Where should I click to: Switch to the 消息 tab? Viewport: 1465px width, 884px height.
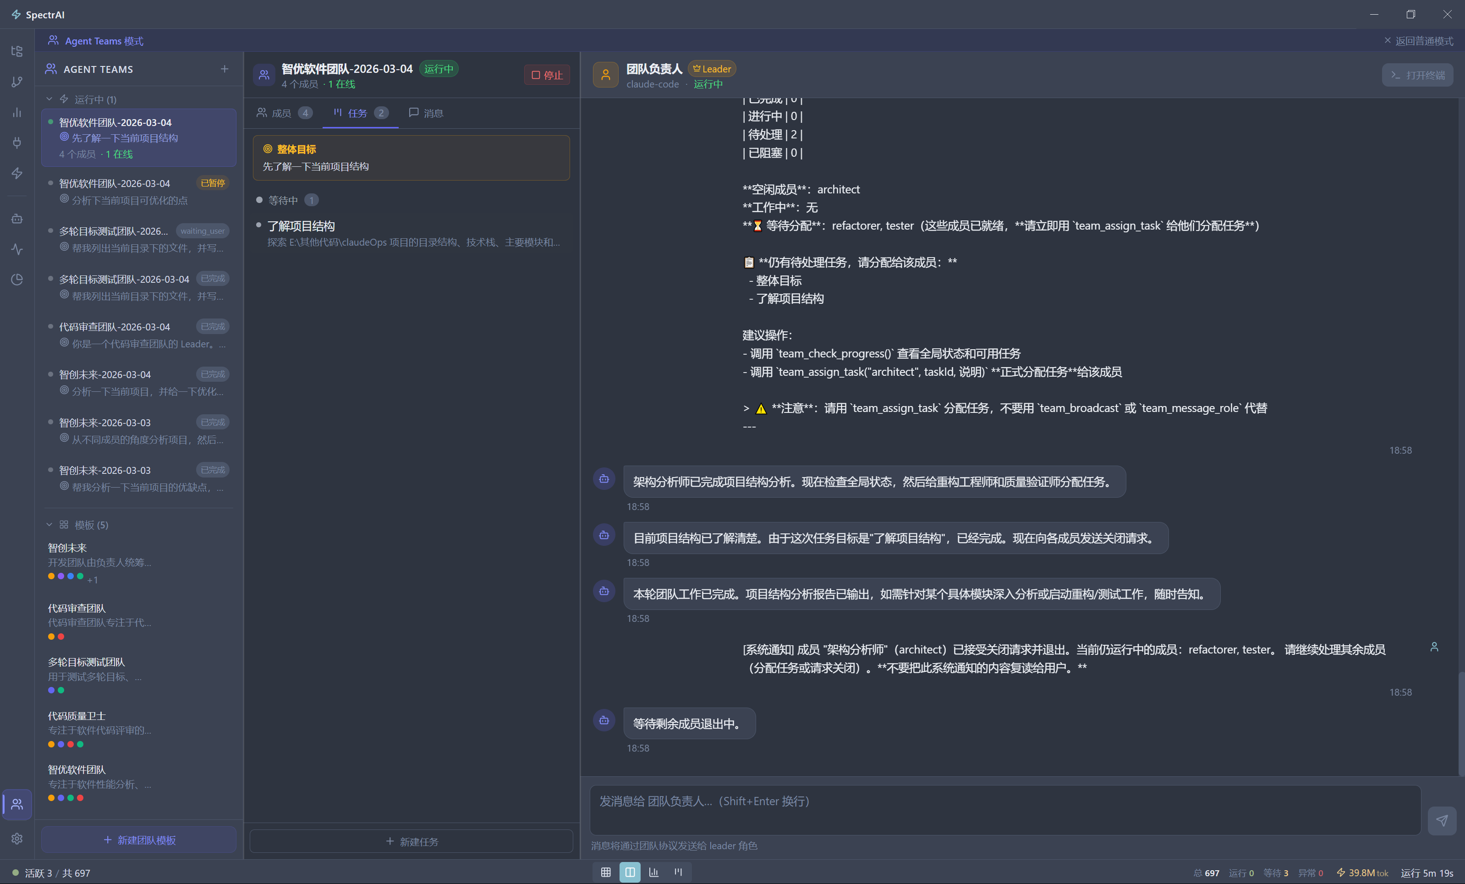click(426, 113)
